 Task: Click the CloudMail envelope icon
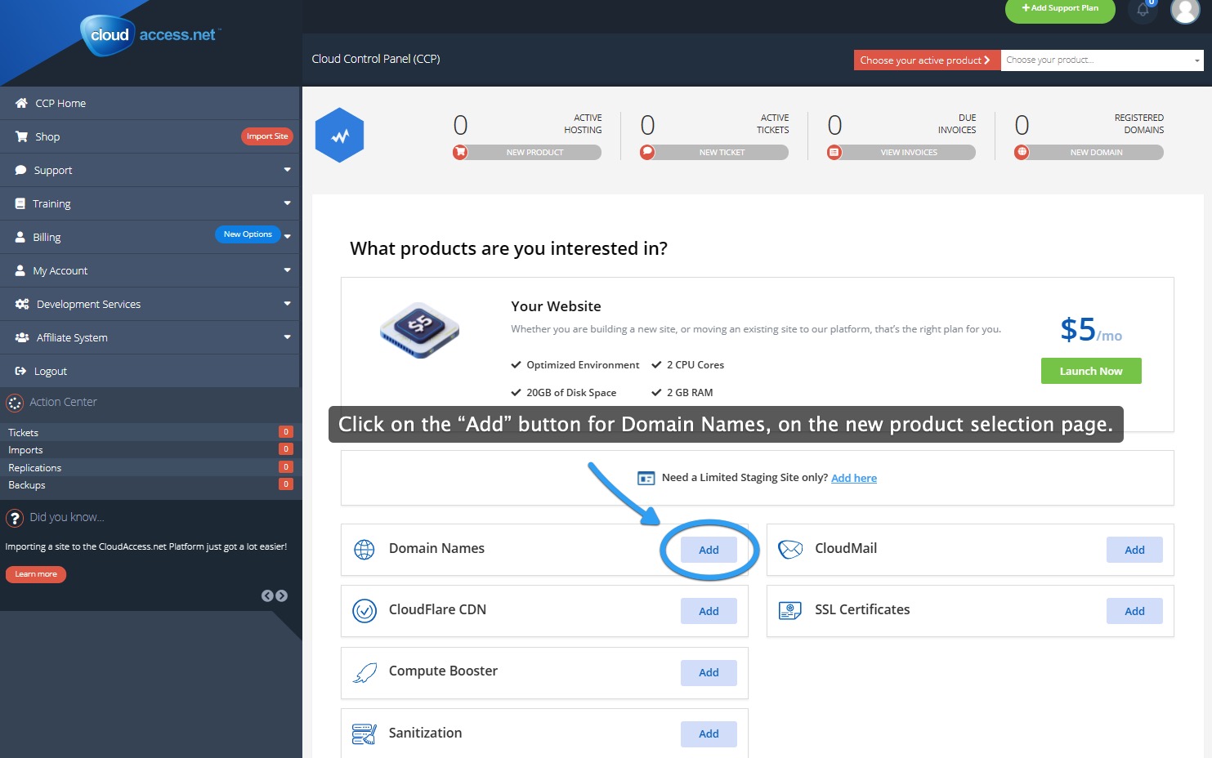(790, 549)
